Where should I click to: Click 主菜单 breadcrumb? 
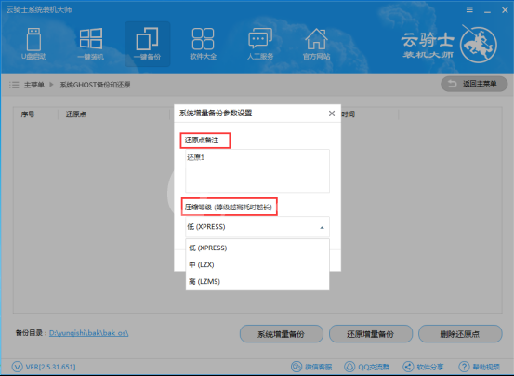click(34, 85)
